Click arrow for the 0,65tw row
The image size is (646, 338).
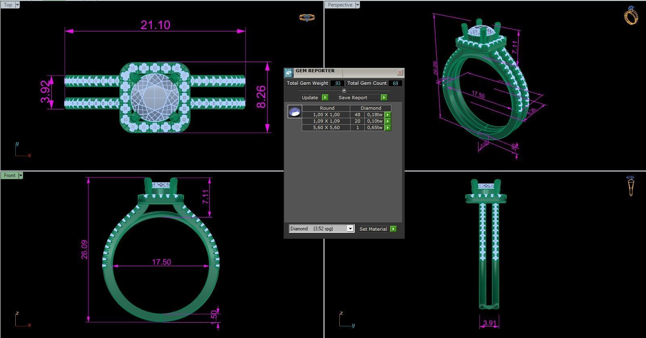(387, 128)
